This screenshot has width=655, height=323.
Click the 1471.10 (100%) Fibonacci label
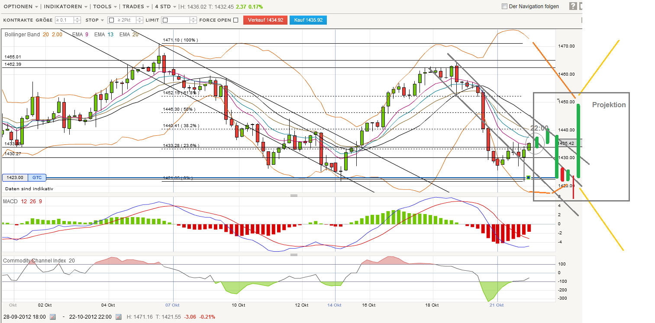coord(180,40)
